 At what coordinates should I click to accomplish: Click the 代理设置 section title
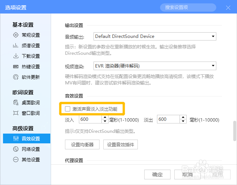(x=74, y=160)
